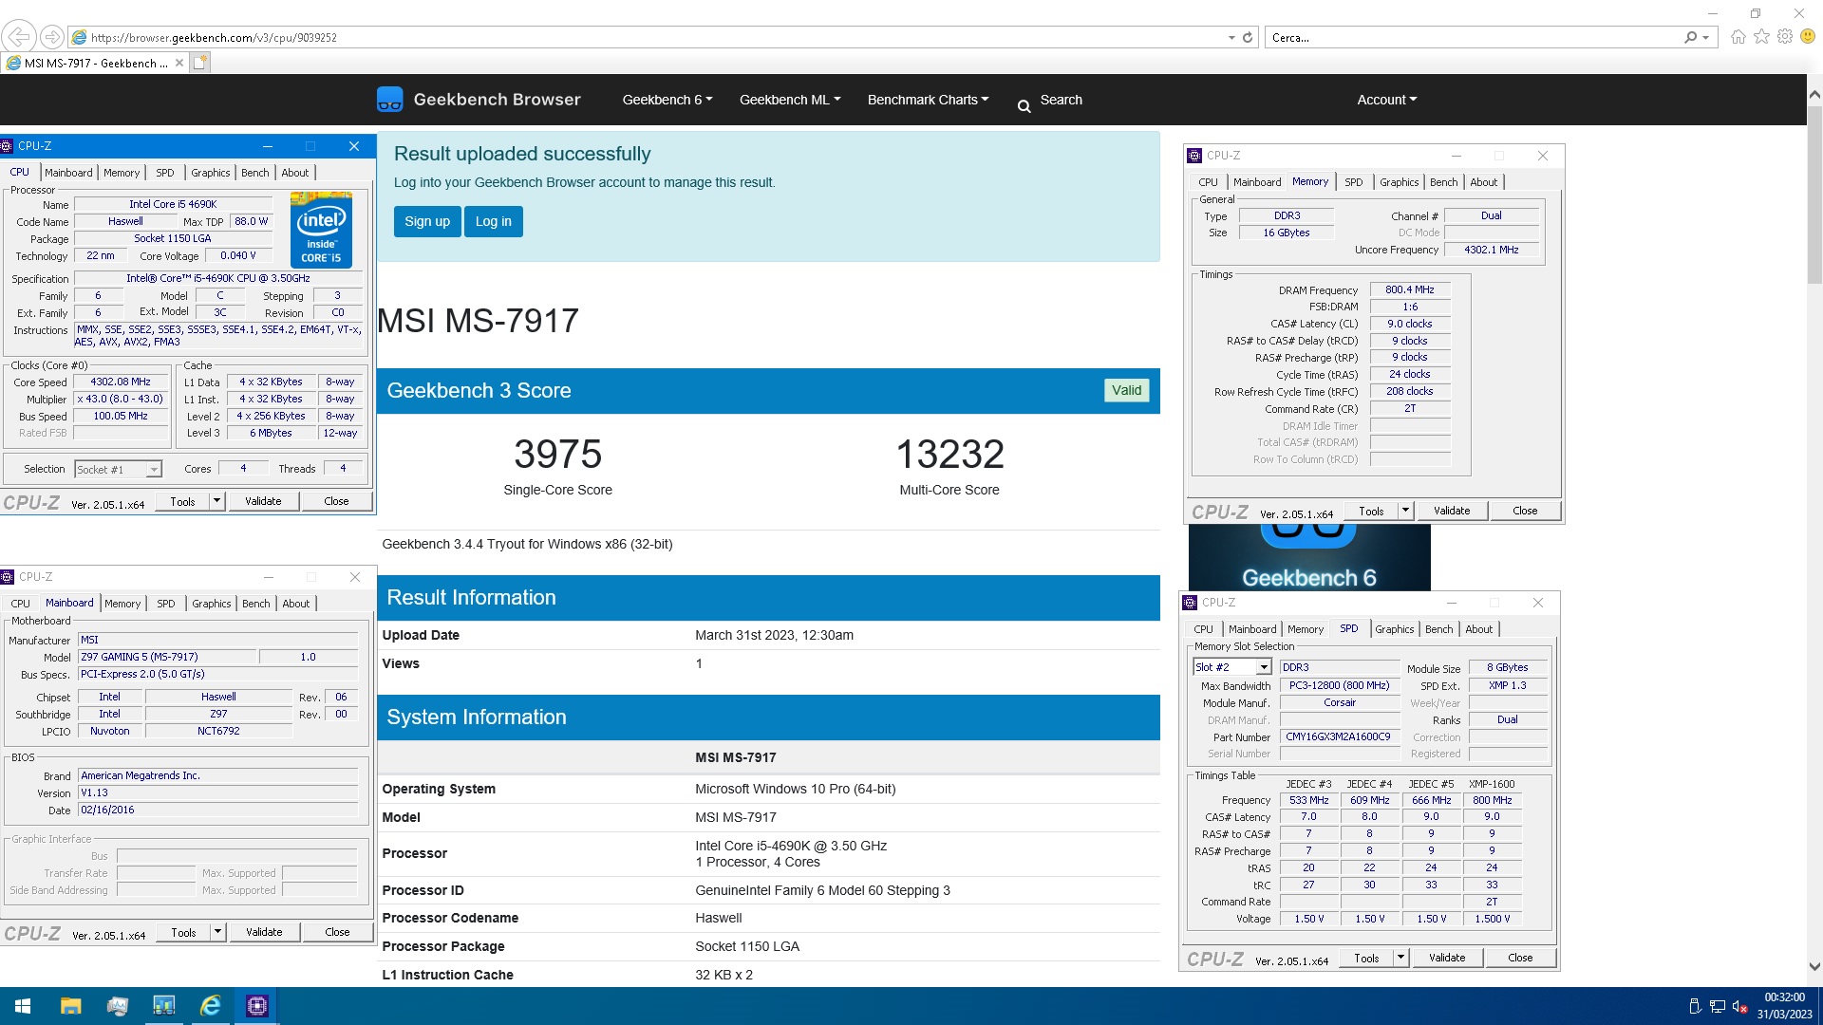The image size is (1823, 1025).
Task: Open the Windows Start button
Action: 23,1006
